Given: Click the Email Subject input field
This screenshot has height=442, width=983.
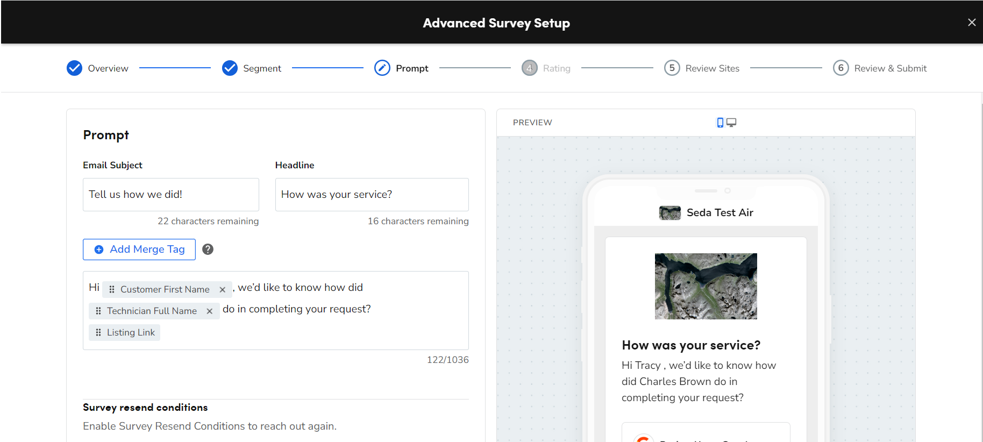Looking at the screenshot, I should point(170,195).
